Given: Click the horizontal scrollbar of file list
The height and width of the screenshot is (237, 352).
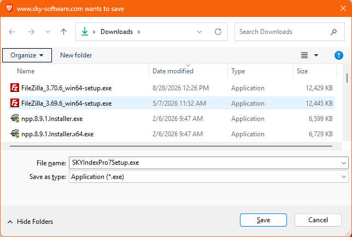Looking at the screenshot, I should coord(171,146).
